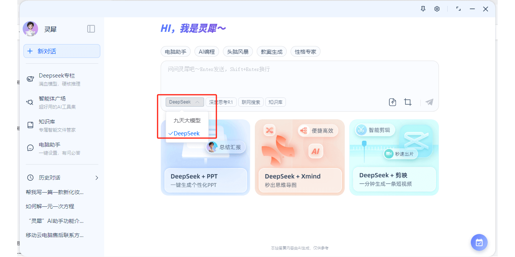This screenshot has width=515, height=257.
Task: Click the 灵犀 avatar picture
Action: click(30, 29)
